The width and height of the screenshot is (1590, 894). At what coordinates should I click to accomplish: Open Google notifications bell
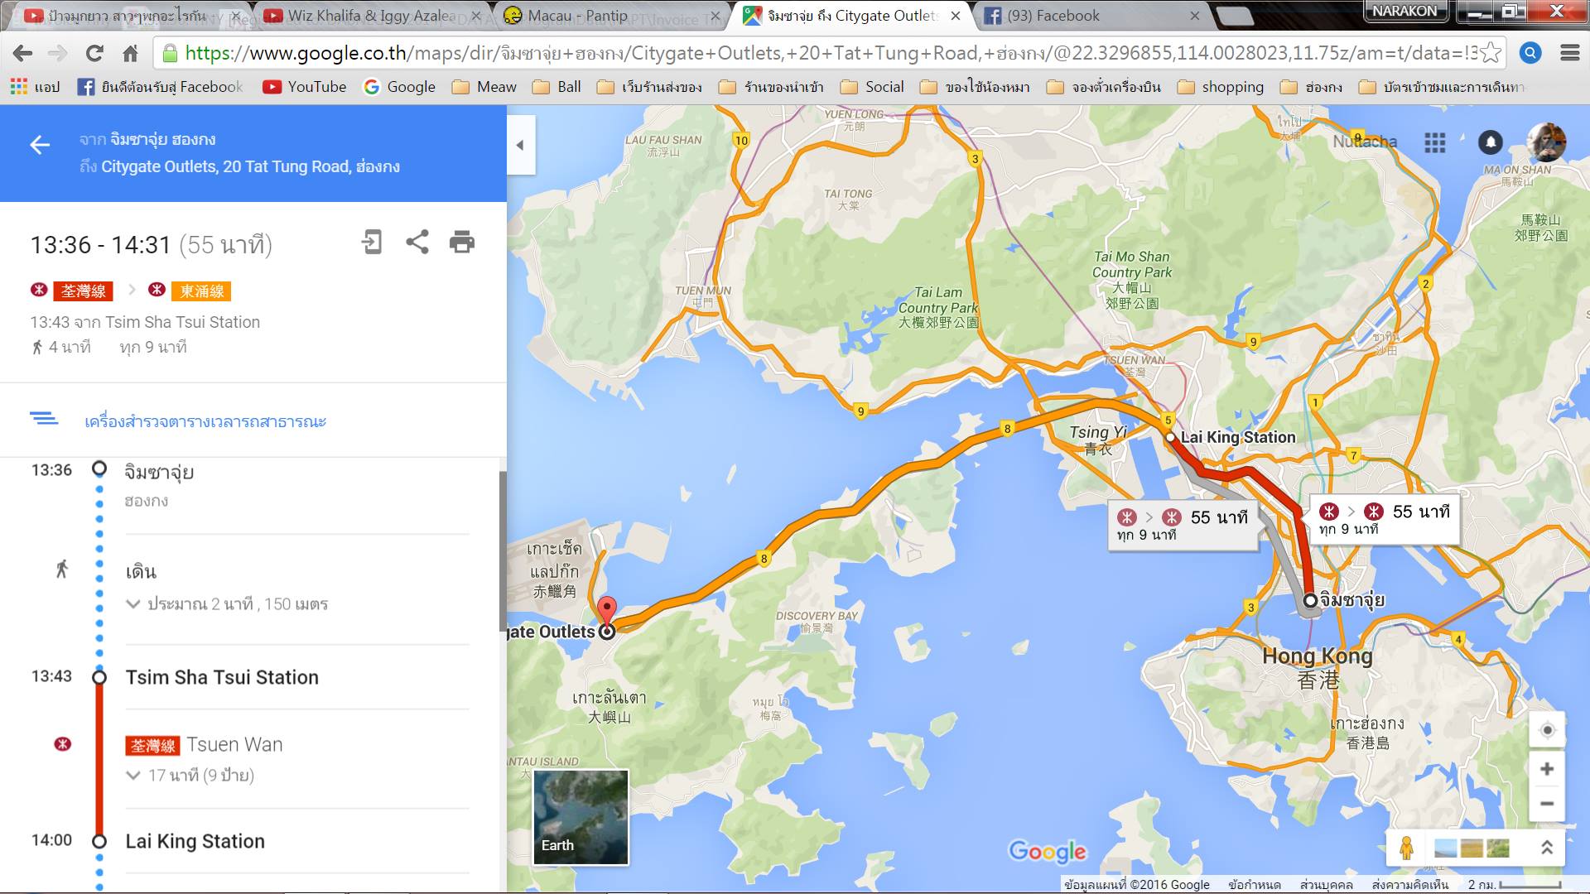(1491, 142)
